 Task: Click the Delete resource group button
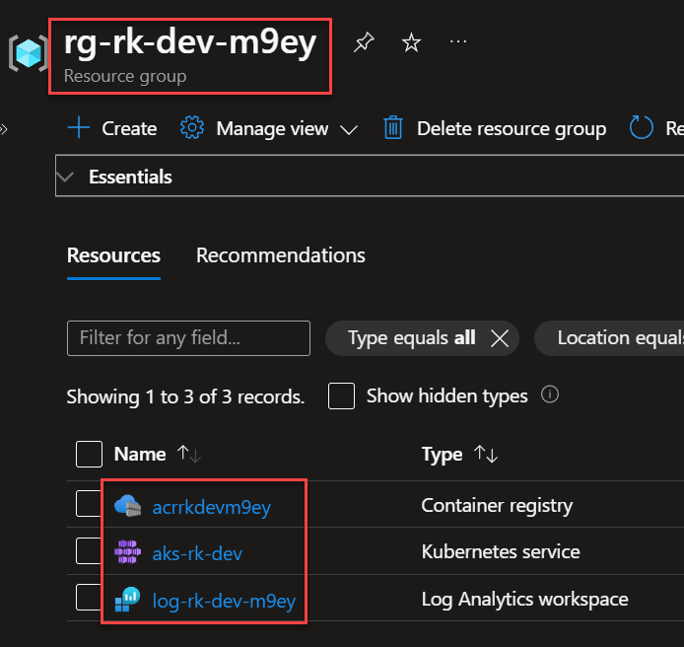pos(495,129)
